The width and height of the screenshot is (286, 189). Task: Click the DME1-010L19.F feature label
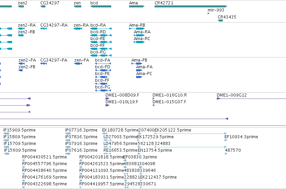point(122,102)
